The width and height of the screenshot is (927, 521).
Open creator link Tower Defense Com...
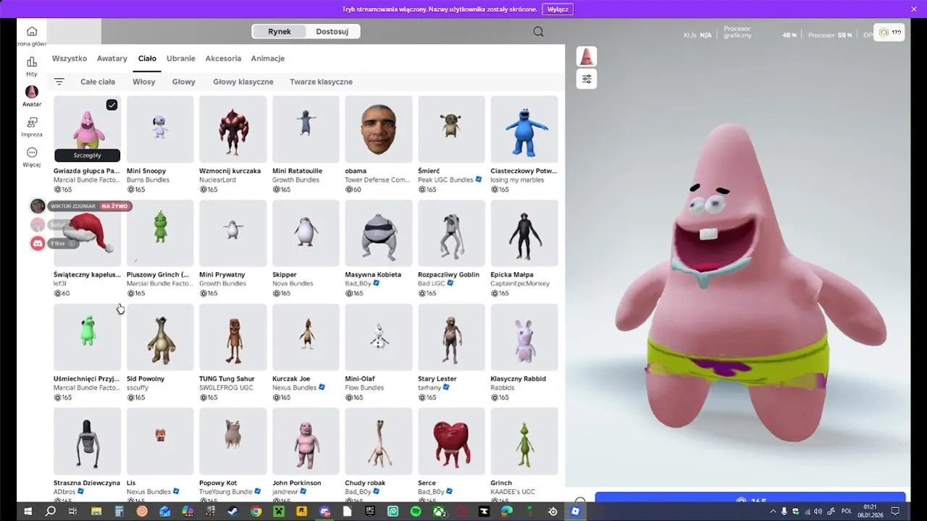coord(377,180)
